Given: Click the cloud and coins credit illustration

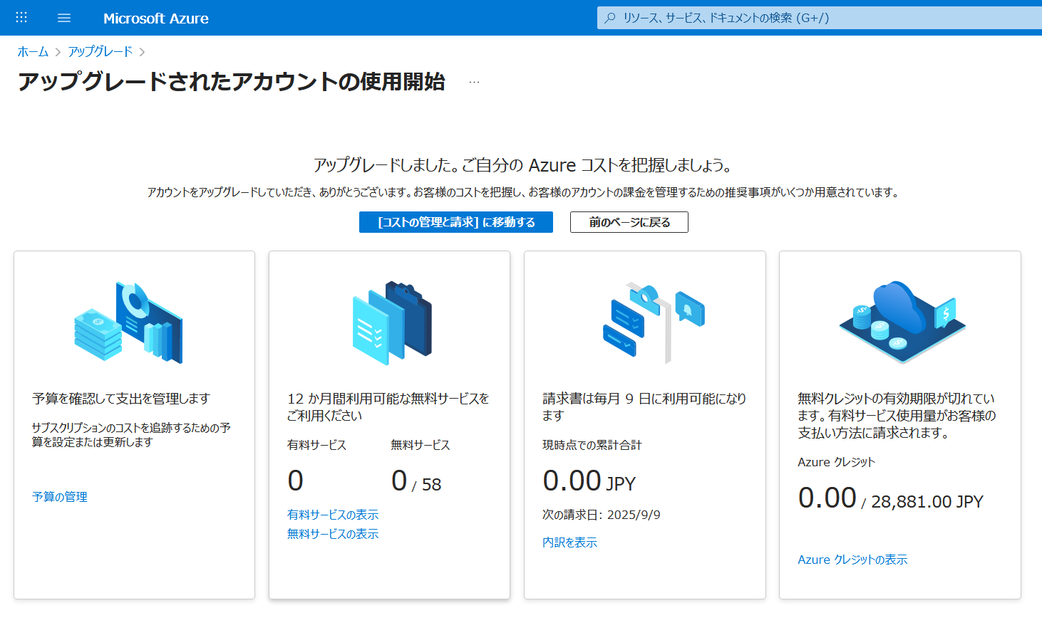Looking at the screenshot, I should [902, 322].
